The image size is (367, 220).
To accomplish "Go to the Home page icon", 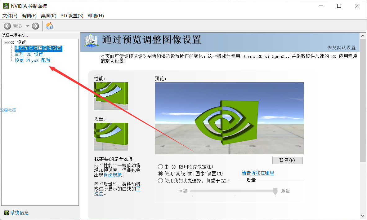I will (49, 26).
